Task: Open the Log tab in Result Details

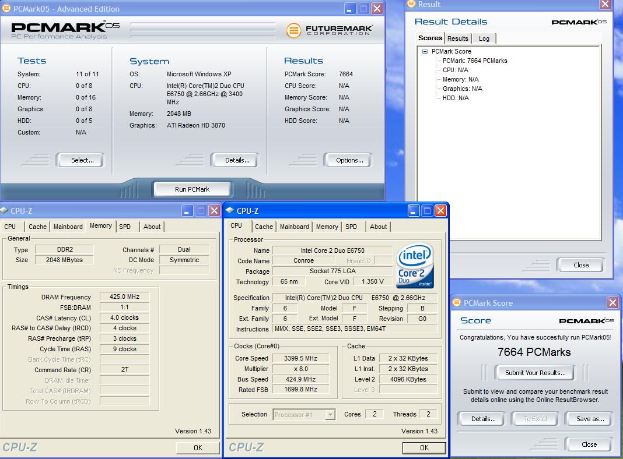Action: coord(484,38)
